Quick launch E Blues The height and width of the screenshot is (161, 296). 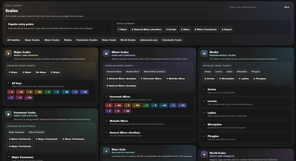(x=185, y=30)
